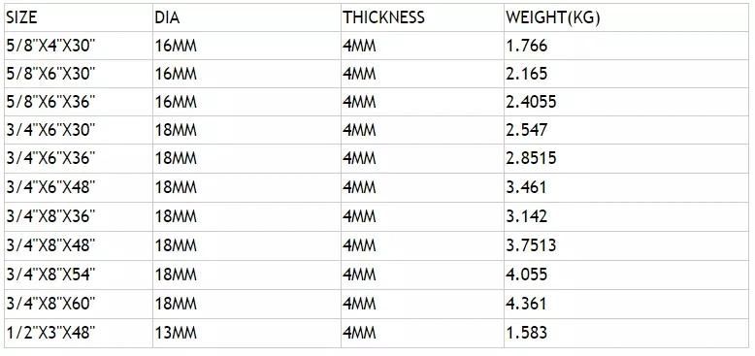The image size is (755, 356).
Task: Select weight value 2.4055
Action: coord(626,102)
